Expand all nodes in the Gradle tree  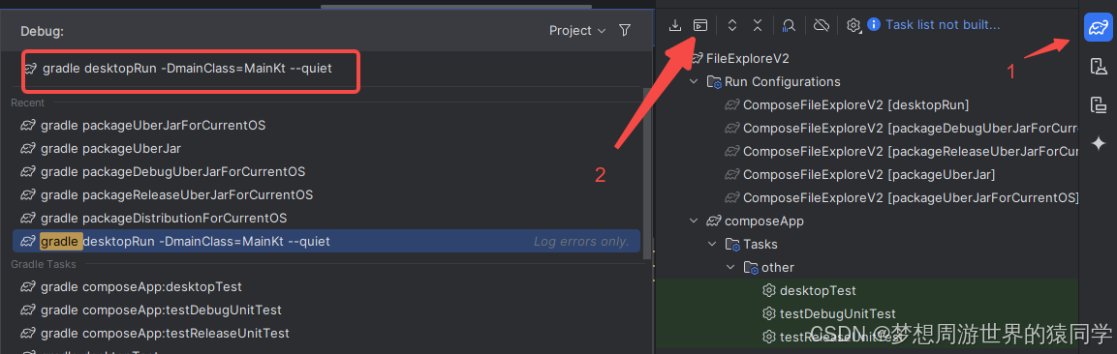731,25
